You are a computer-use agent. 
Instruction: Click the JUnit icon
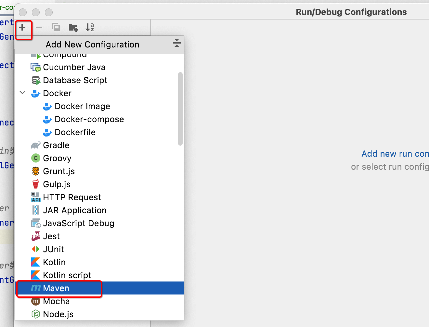point(36,249)
